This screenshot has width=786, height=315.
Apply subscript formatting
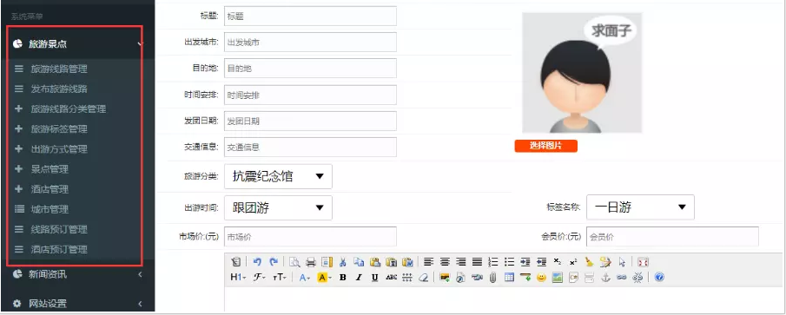(558, 262)
